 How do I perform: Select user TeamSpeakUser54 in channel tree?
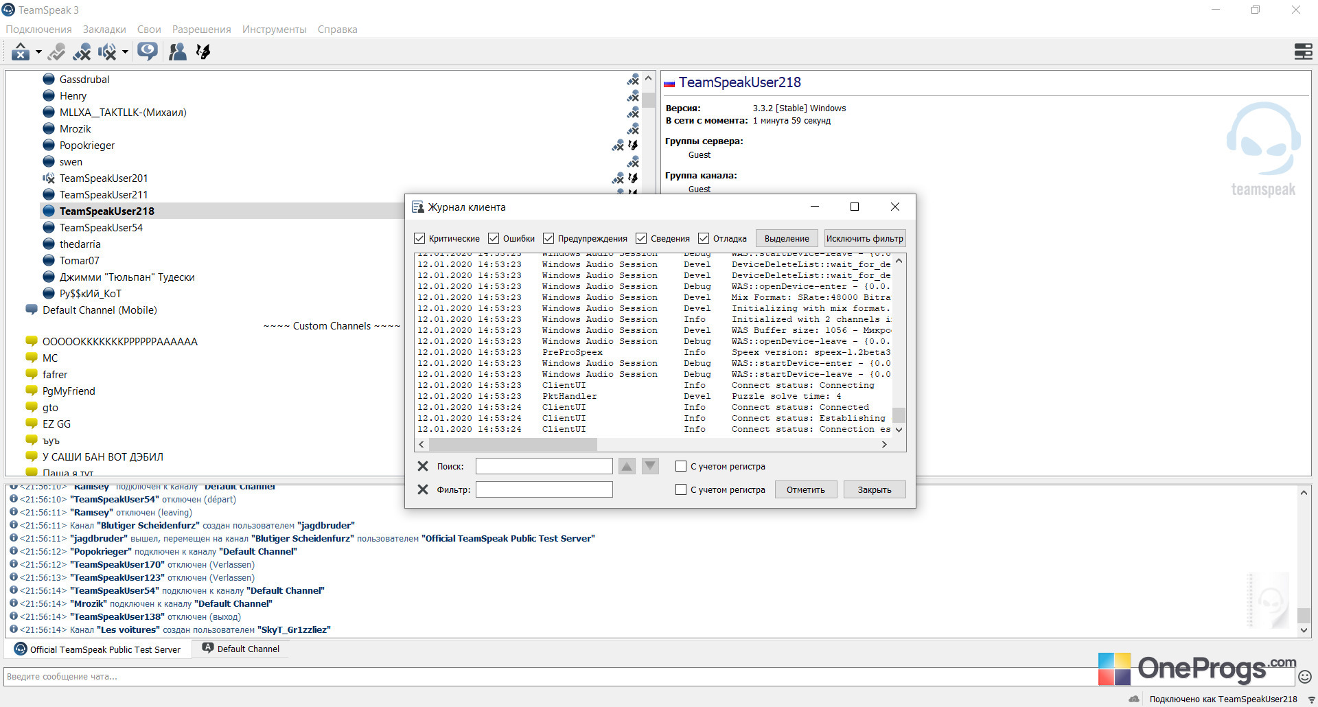101,228
